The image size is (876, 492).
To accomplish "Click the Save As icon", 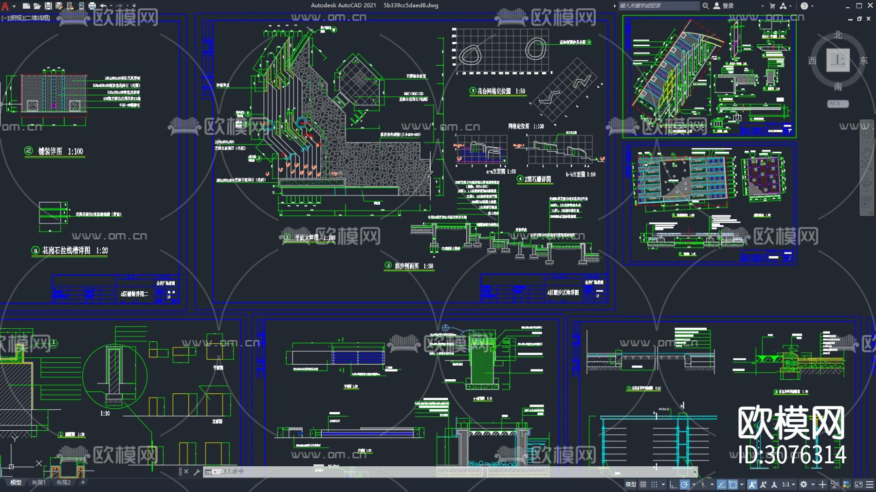I will click(x=59, y=6).
